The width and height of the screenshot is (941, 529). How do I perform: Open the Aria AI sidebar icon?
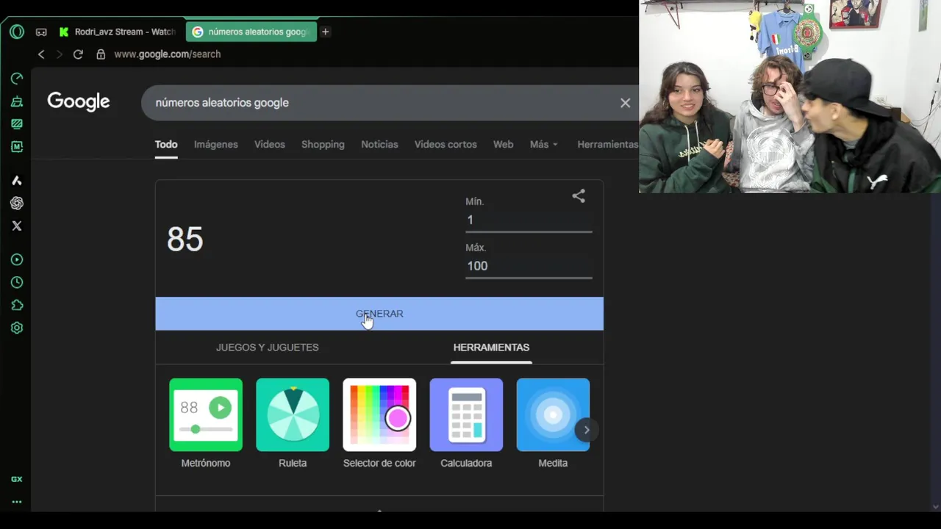[17, 181]
